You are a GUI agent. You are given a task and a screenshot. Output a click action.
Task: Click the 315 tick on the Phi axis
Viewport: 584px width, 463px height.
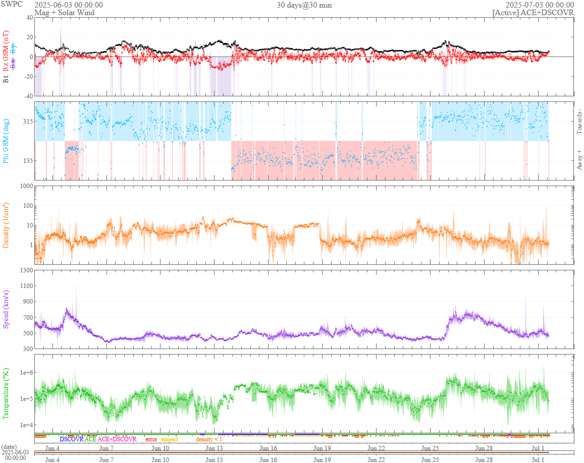pos(28,122)
